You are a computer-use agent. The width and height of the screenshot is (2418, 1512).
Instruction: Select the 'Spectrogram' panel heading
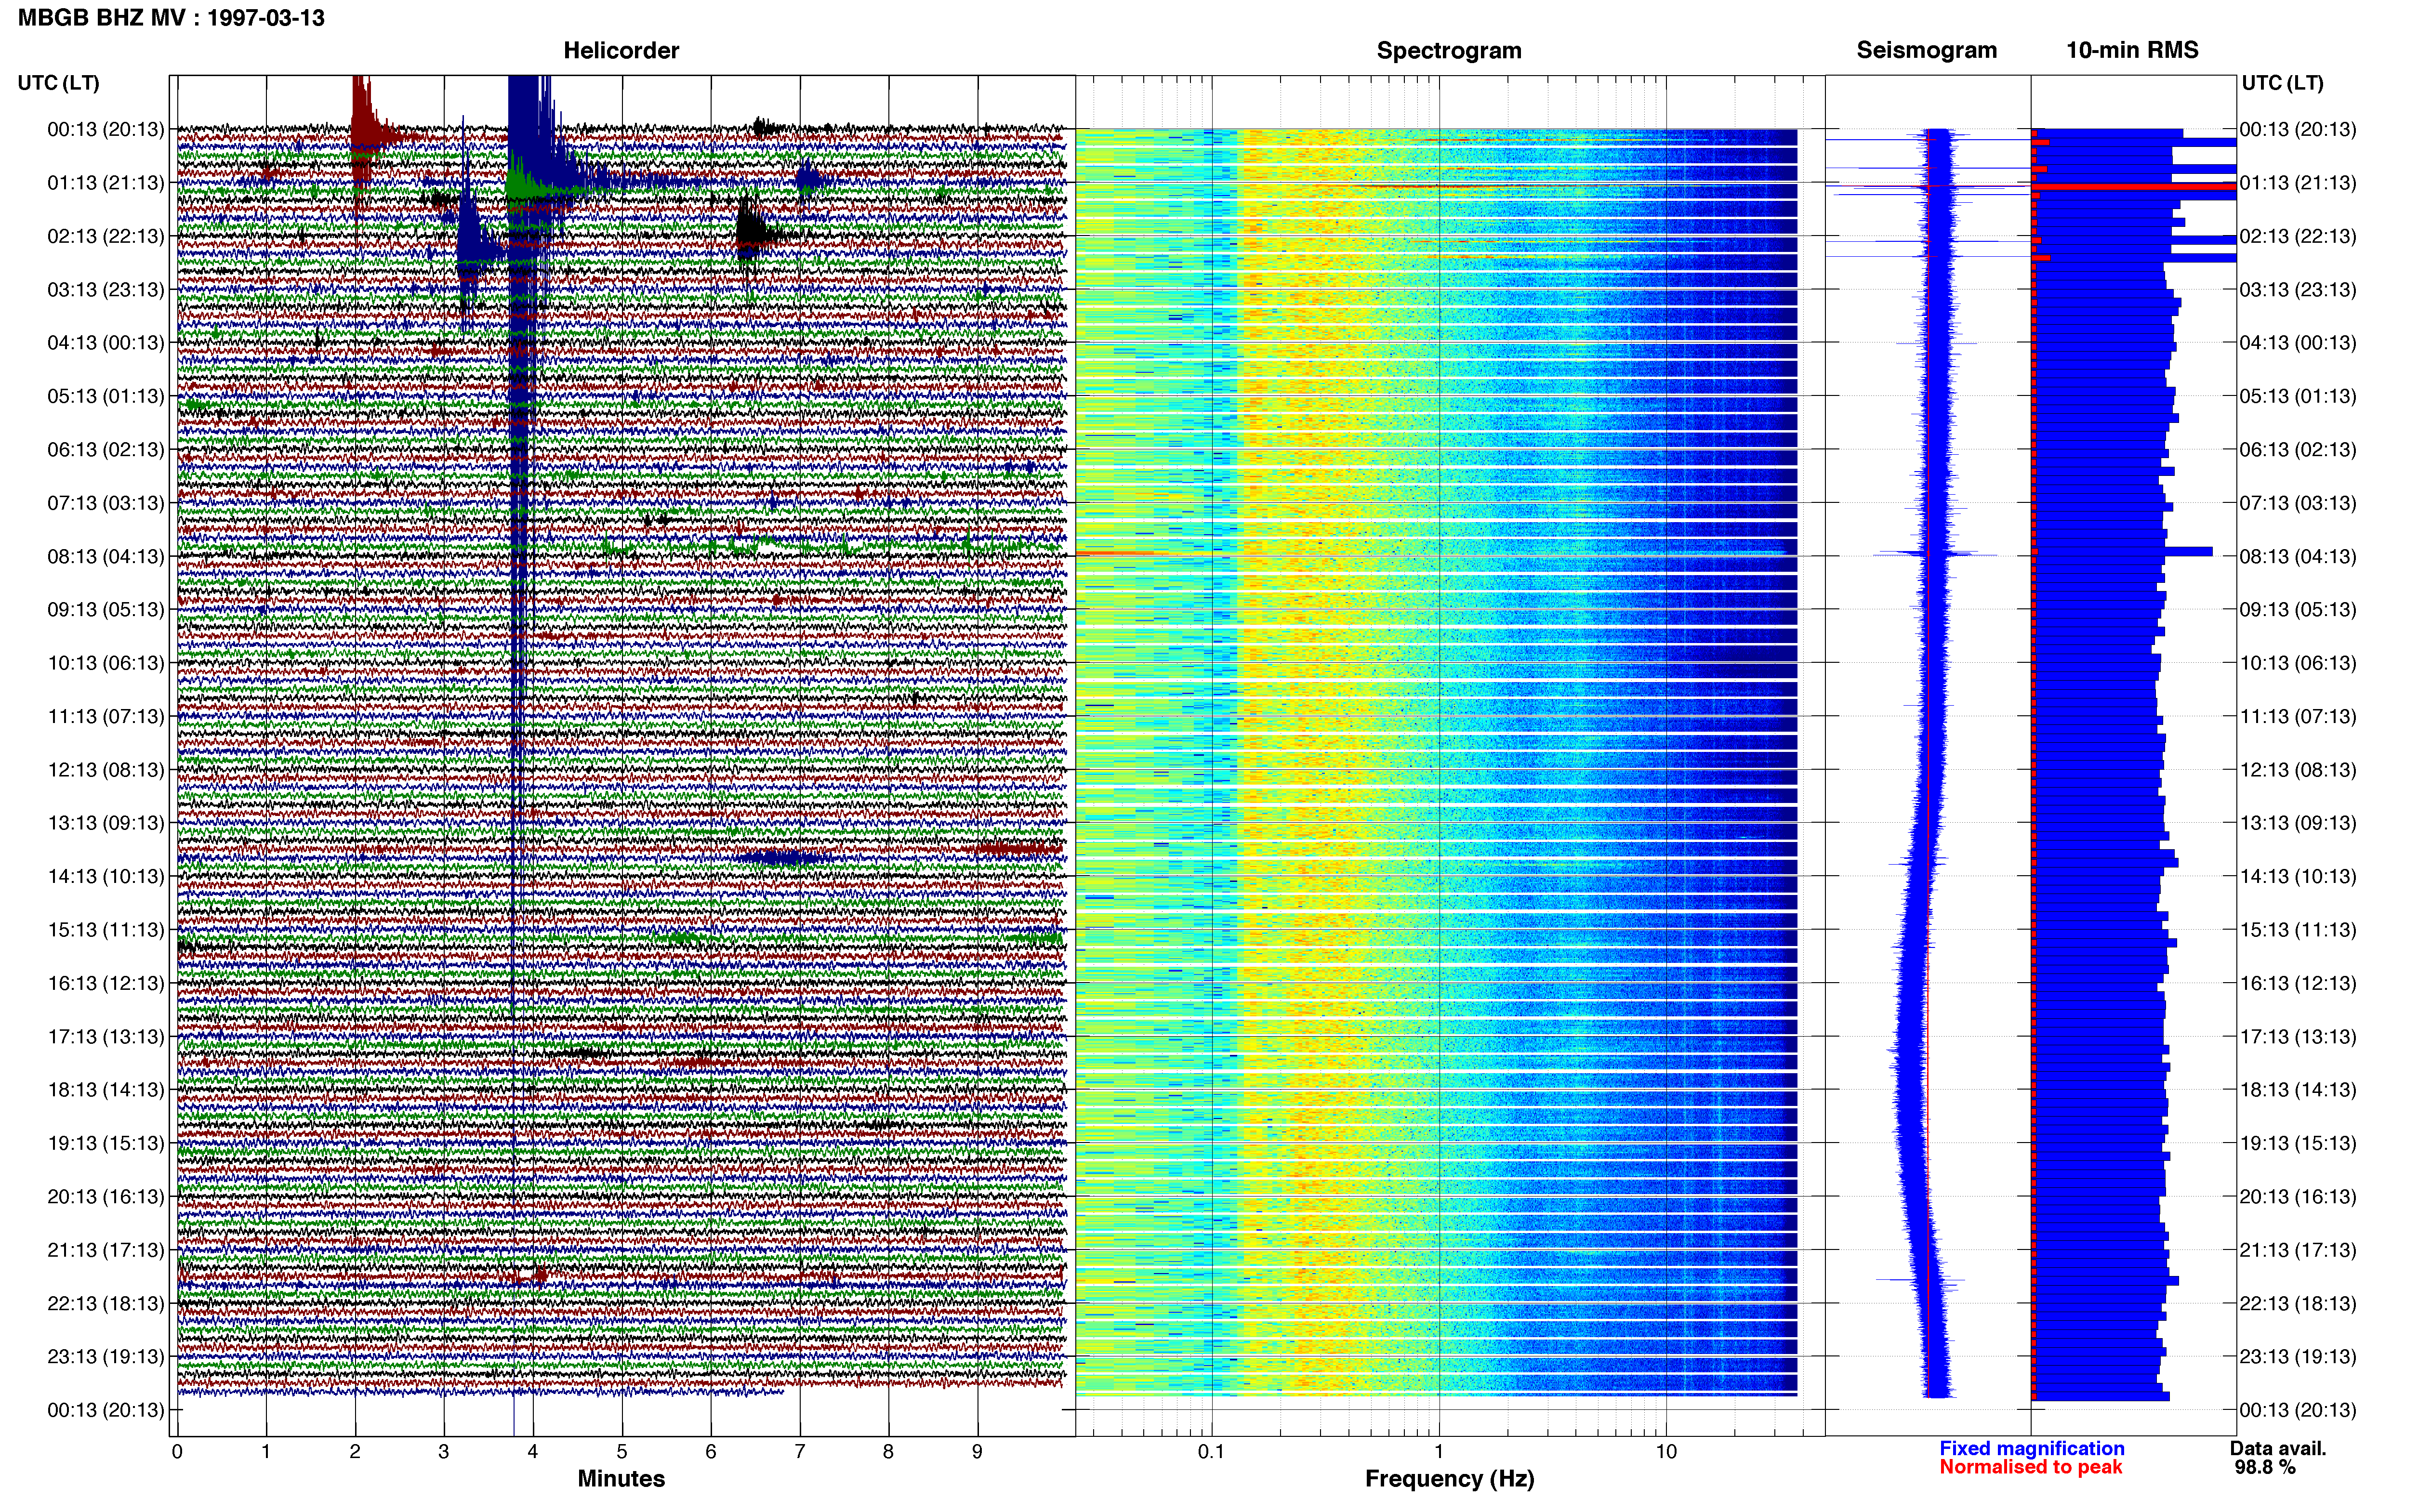1449,51
